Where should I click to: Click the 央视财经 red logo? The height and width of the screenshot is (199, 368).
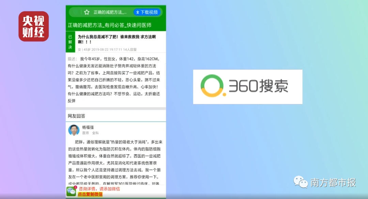[33, 26]
